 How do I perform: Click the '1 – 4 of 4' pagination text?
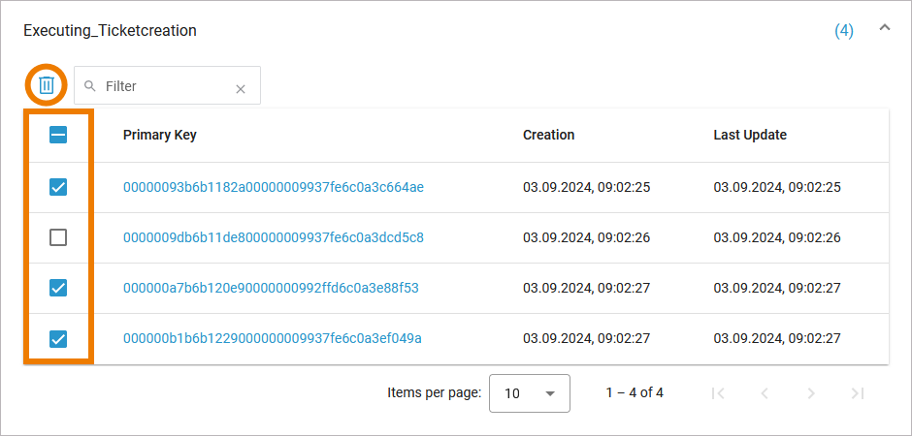pos(635,393)
